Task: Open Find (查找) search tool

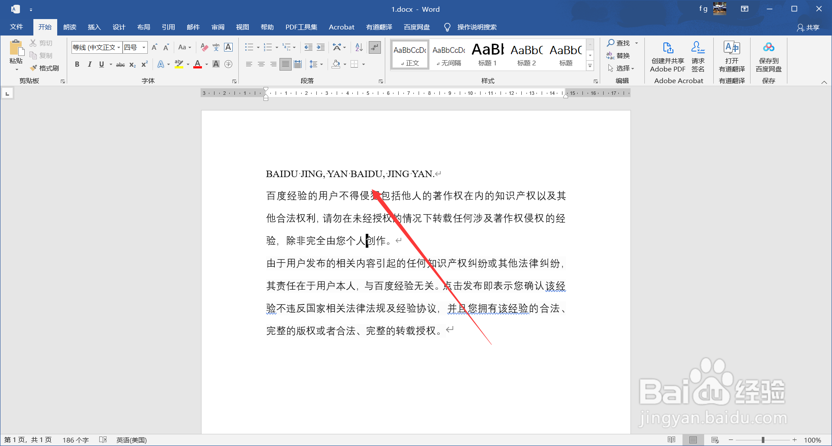Action: point(618,43)
